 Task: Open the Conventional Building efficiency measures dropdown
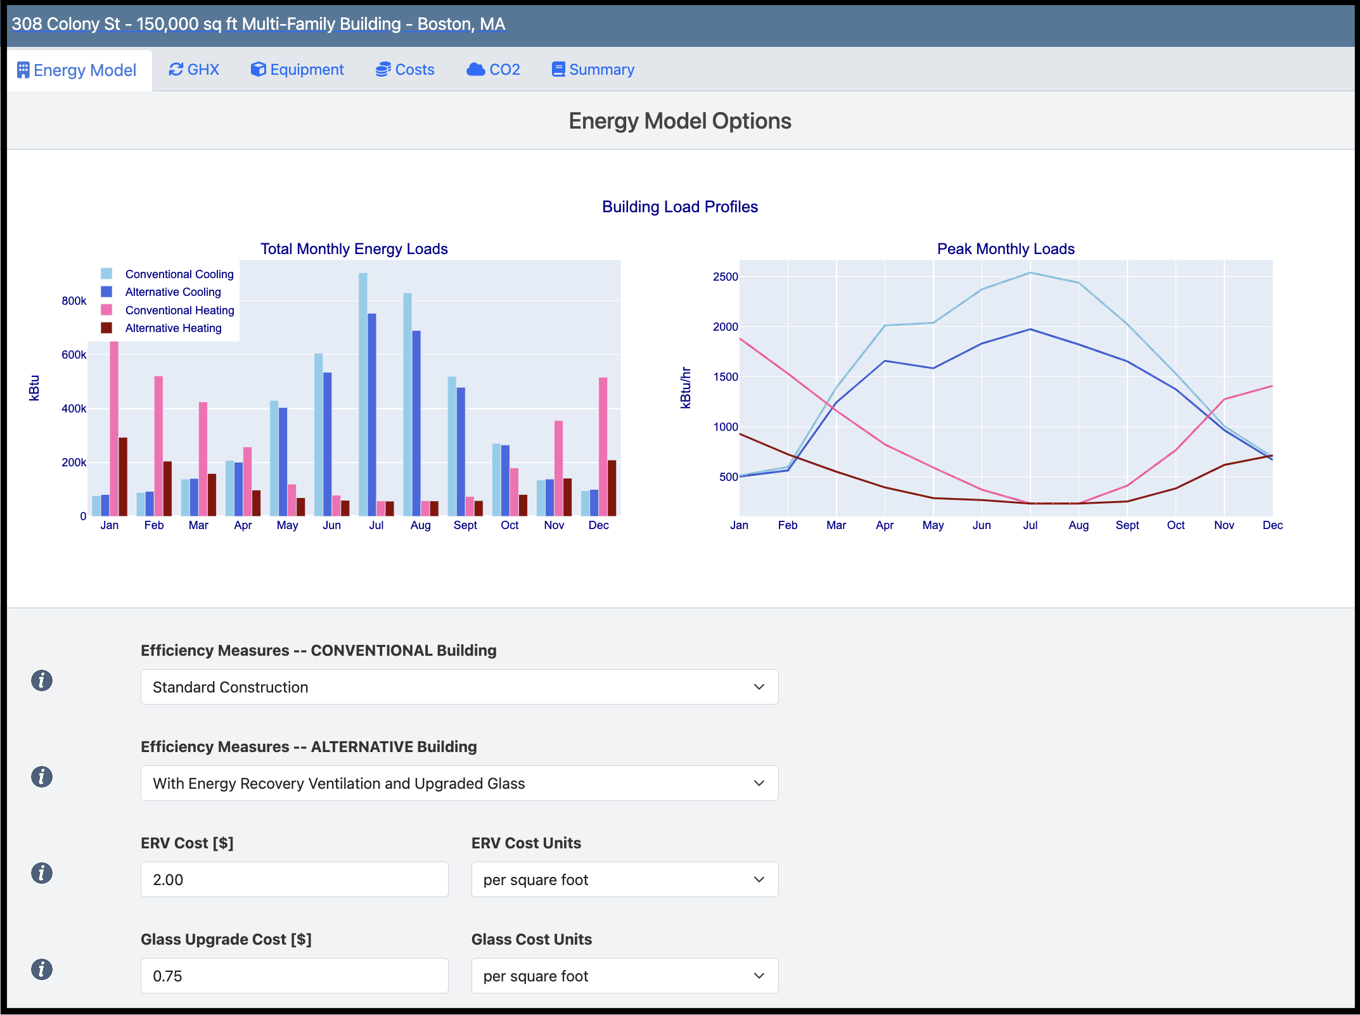tap(459, 687)
